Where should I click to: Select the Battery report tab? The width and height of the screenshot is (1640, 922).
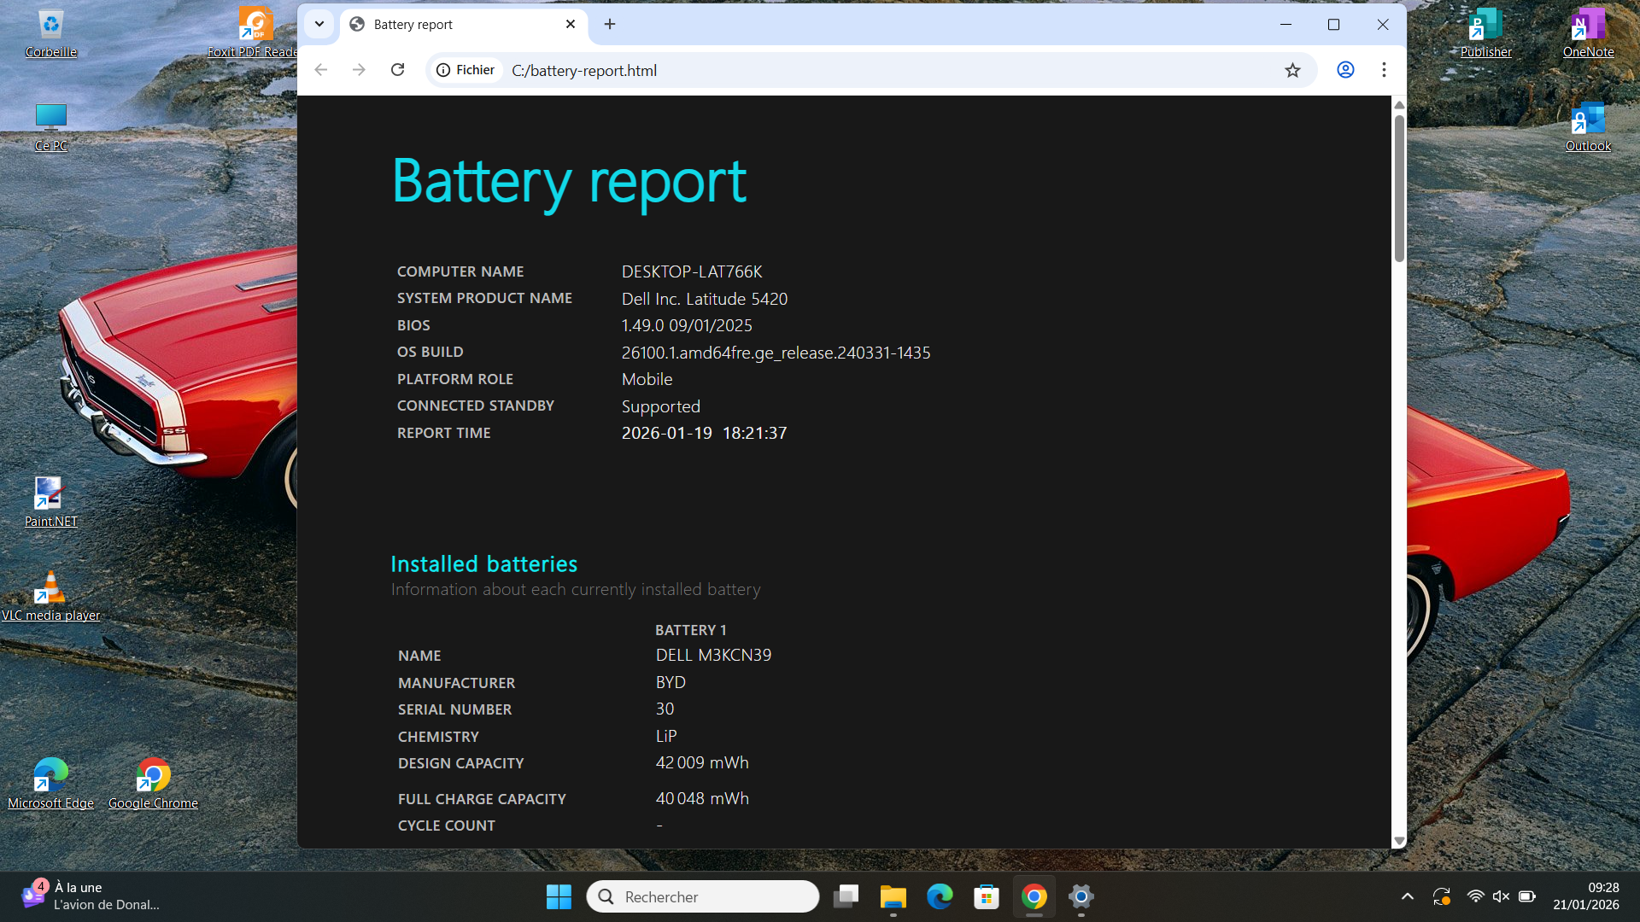coord(464,25)
